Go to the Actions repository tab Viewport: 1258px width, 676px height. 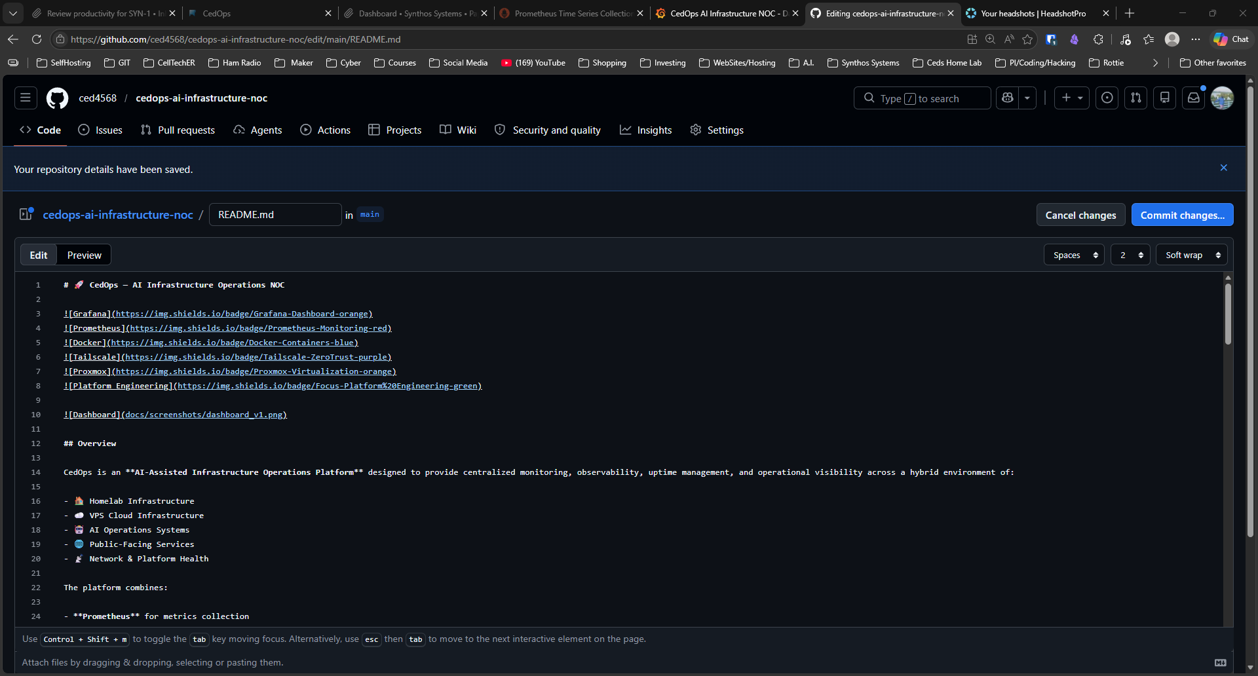click(x=325, y=130)
